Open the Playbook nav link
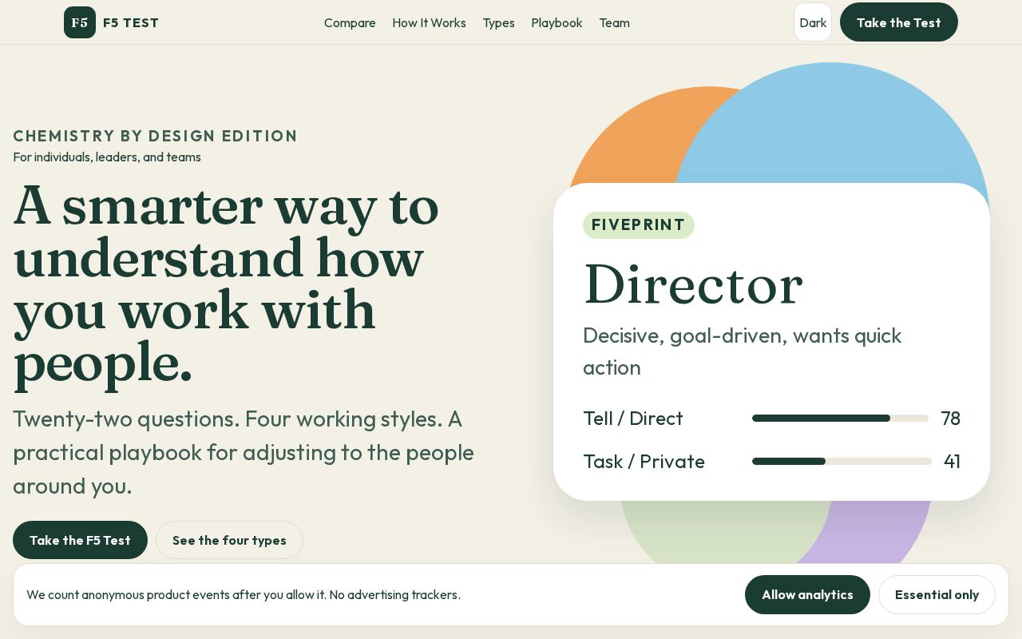Image resolution: width=1022 pixels, height=639 pixels. (x=557, y=22)
